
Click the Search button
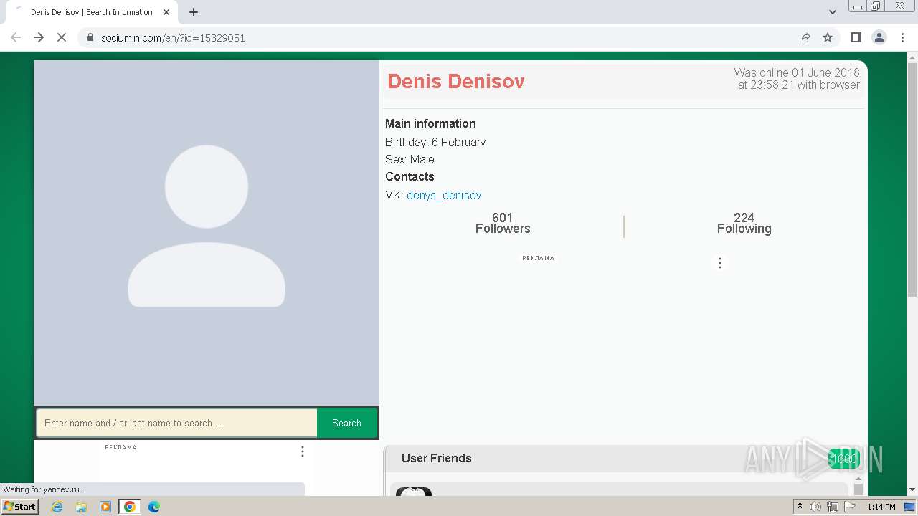(x=346, y=423)
